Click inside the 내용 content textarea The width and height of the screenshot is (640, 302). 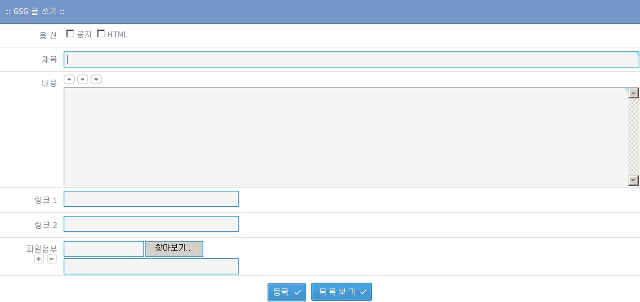[x=345, y=137]
